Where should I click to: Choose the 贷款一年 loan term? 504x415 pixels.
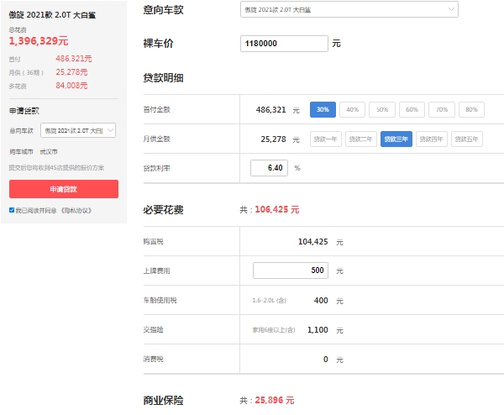327,139
